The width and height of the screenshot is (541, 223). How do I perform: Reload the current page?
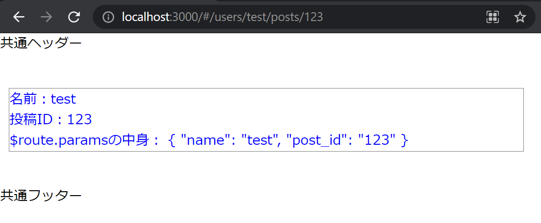(x=74, y=17)
